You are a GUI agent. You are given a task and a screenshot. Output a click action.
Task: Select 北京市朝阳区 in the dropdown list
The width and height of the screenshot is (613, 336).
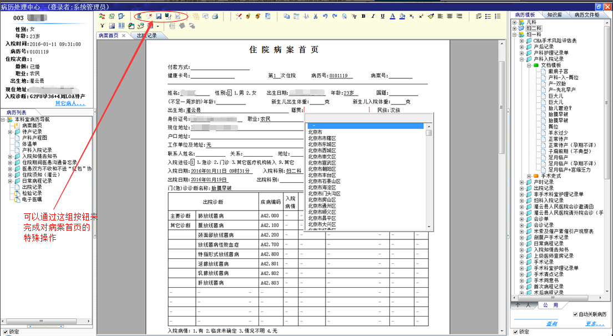coord(322,169)
